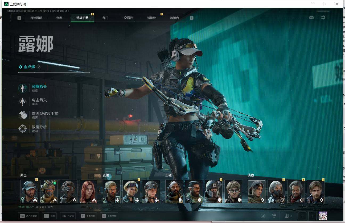Open the 改枪台 tab
This screenshot has height=223, width=345.
click(175, 18)
